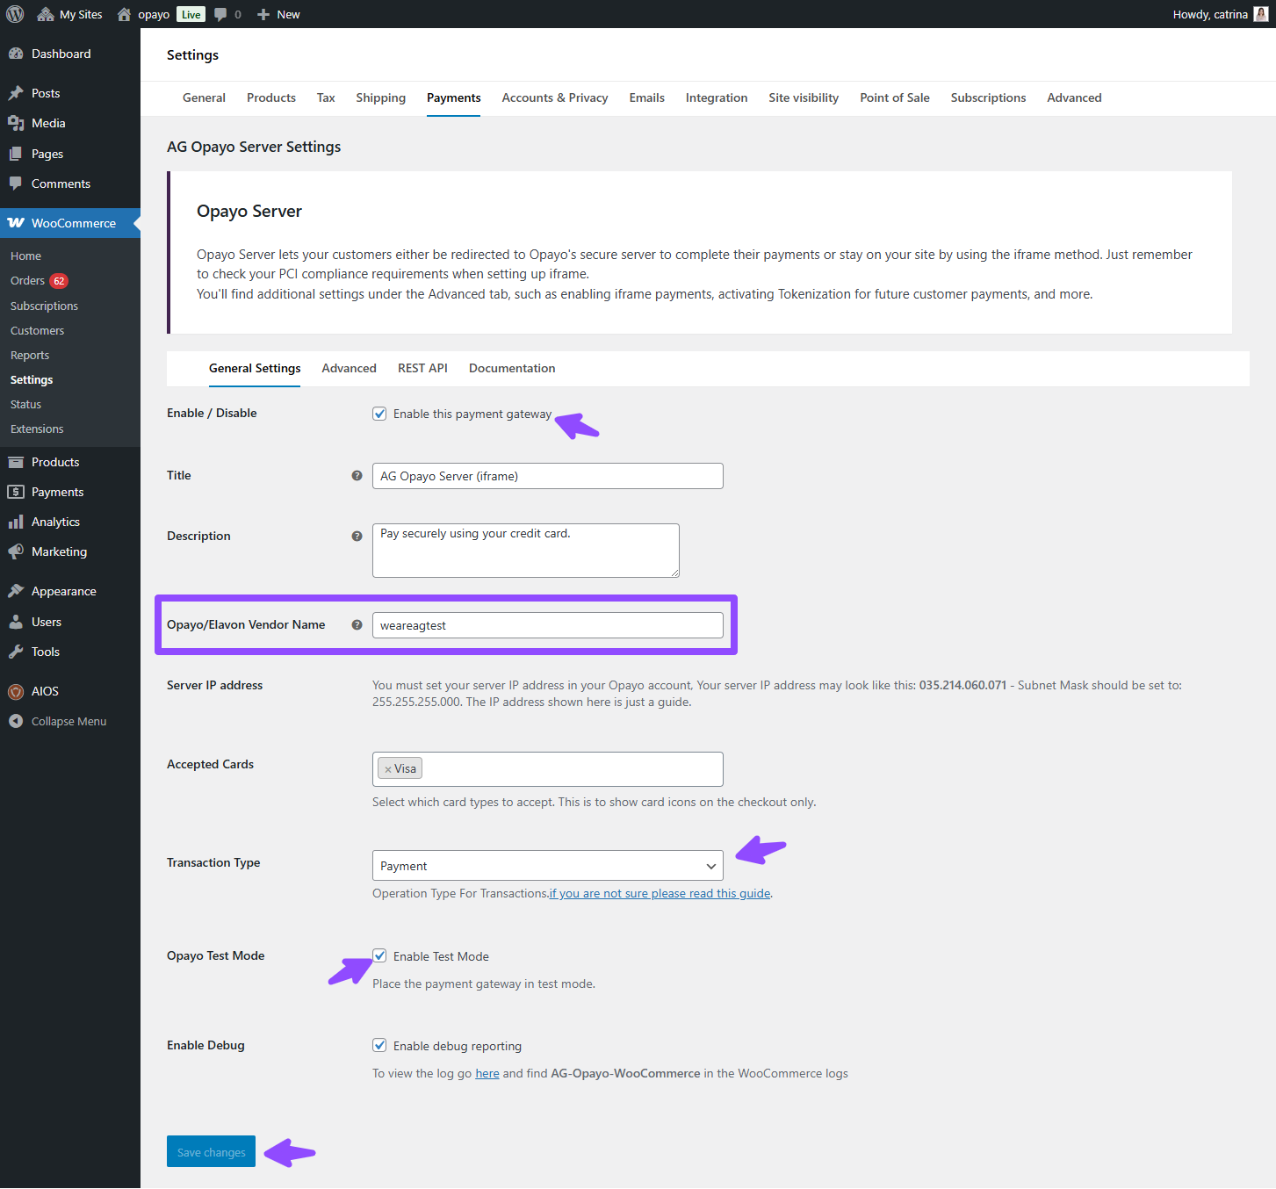1276x1189 pixels.
Task: Click the Pages icon in sidebar
Action: coord(16,154)
